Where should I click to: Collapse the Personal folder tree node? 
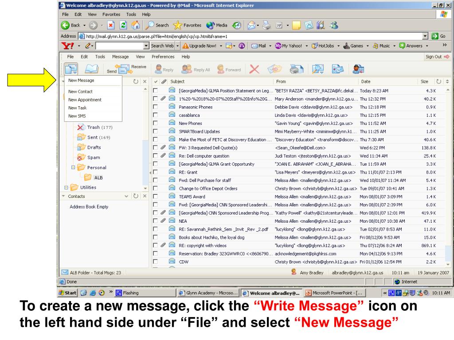point(73,167)
